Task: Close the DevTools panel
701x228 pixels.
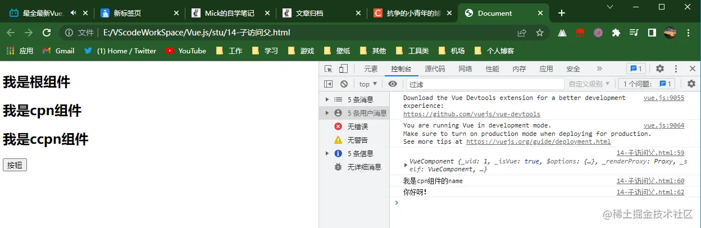Action: coord(691,69)
